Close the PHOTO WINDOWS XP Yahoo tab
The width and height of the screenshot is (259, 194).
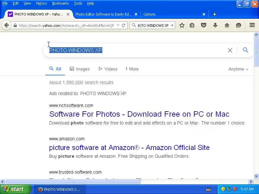point(68,14)
